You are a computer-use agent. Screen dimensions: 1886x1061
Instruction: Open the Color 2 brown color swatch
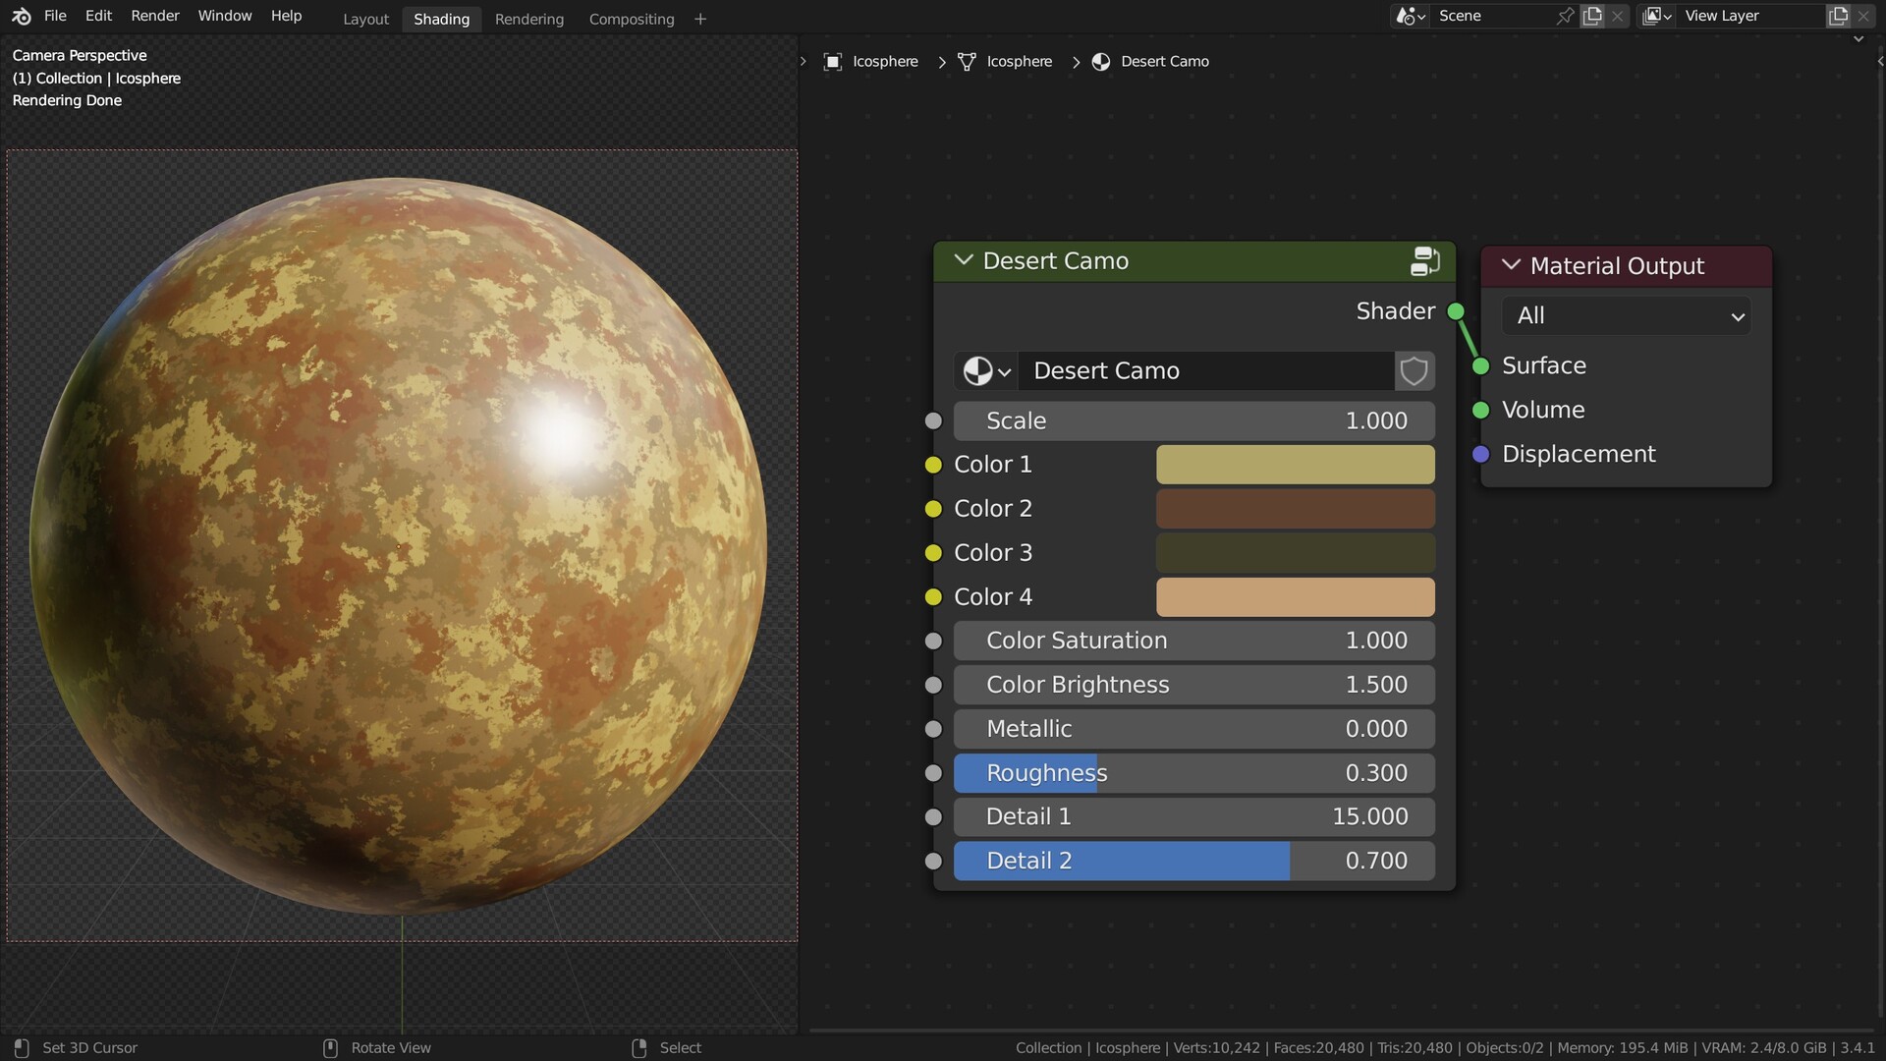coord(1295,508)
